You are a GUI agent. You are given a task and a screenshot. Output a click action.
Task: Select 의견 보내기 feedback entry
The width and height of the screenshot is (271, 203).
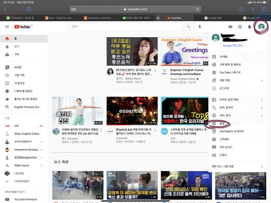[238, 147]
